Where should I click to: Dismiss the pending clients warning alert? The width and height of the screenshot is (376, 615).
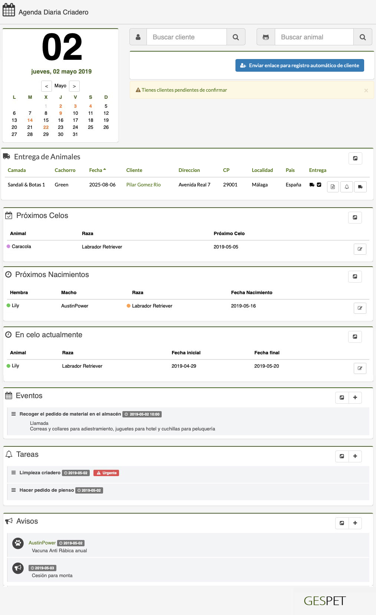click(366, 90)
